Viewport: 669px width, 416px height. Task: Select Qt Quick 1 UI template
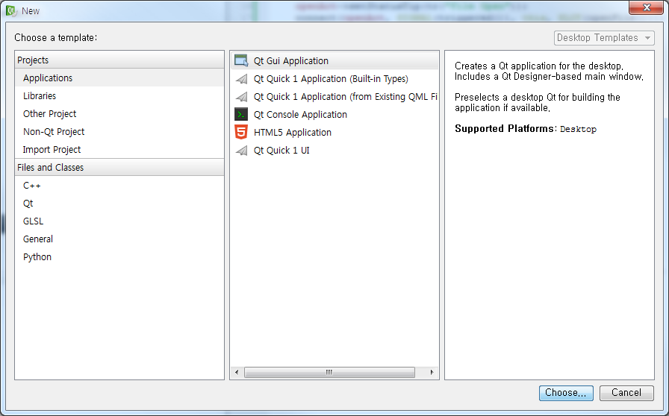point(334,151)
